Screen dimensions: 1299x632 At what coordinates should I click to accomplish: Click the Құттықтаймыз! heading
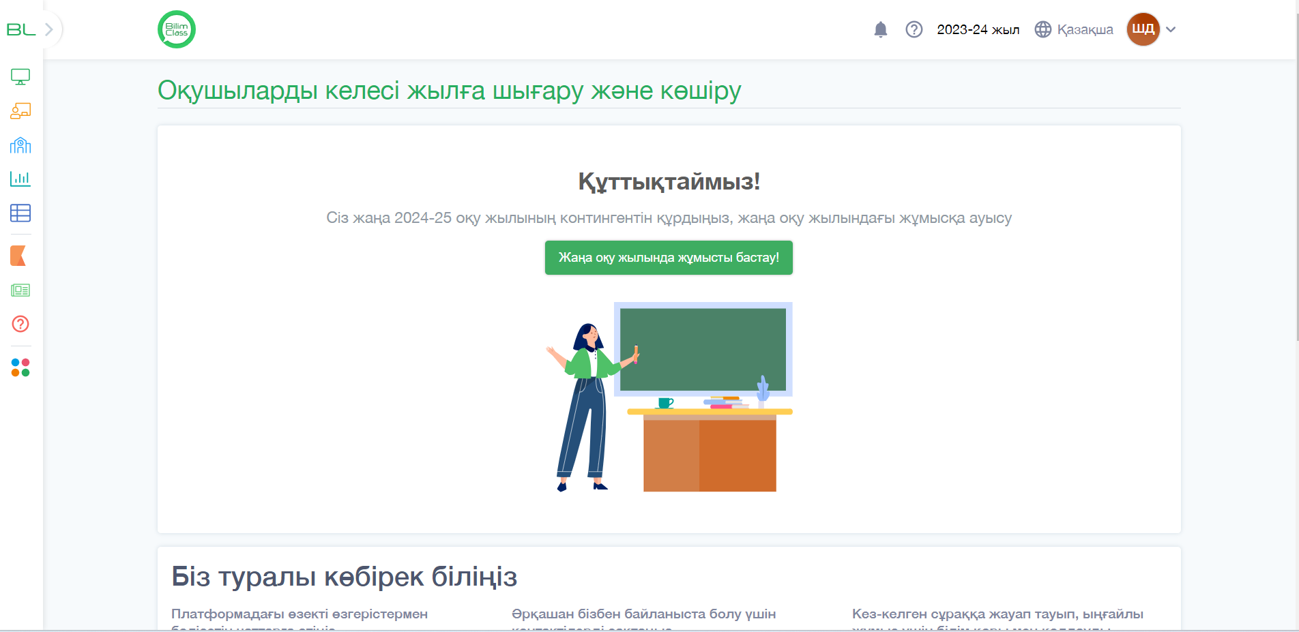tap(669, 181)
